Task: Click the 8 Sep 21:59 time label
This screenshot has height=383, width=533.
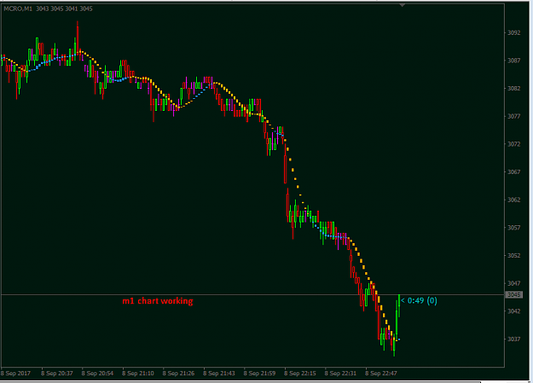Action: 259,373
